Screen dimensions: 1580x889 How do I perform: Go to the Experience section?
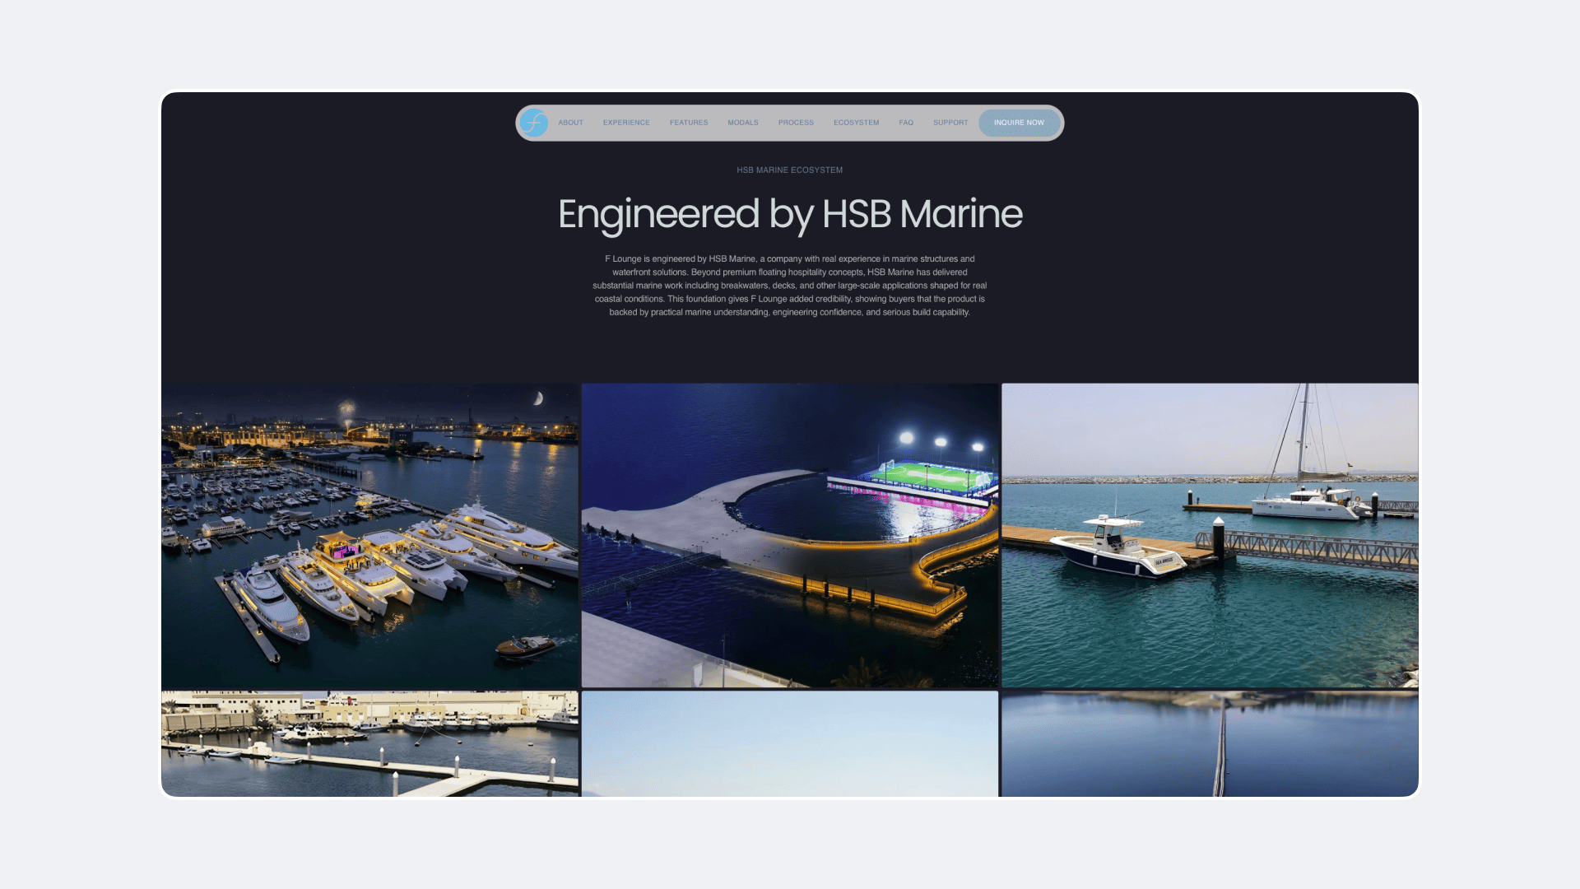626,123
